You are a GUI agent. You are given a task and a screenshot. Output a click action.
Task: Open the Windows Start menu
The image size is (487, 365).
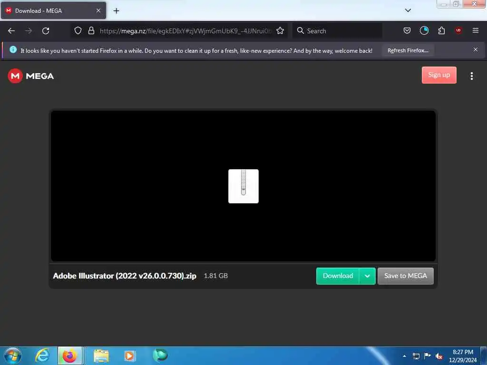pyautogui.click(x=13, y=355)
